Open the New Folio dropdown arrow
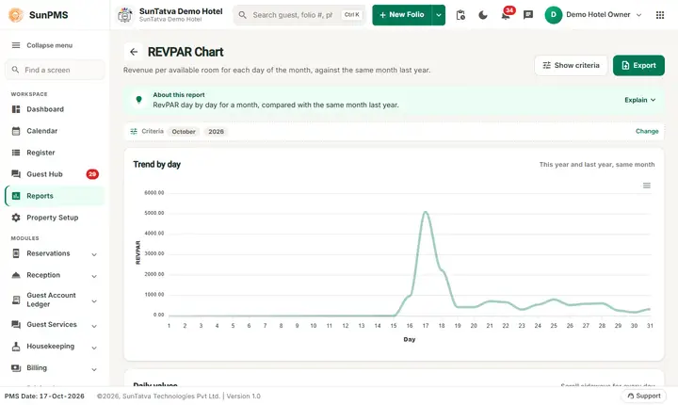The height and width of the screenshot is (405, 678). point(439,15)
